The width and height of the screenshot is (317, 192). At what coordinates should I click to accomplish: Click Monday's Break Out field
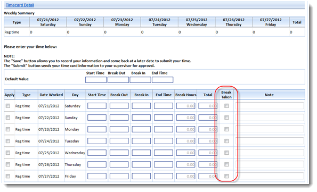pyautogui.click(x=119, y=129)
